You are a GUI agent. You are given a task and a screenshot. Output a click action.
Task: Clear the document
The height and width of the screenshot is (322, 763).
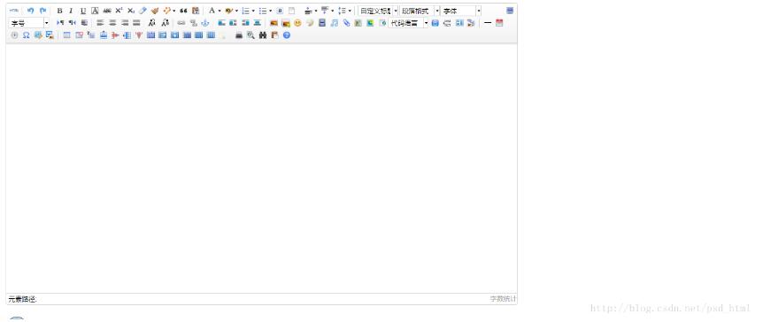[291, 11]
